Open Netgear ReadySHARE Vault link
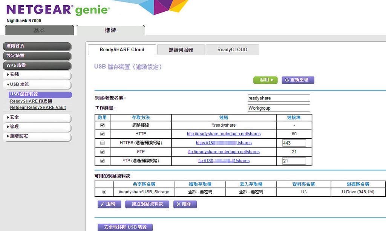This screenshot has height=231, width=386. 38,107
